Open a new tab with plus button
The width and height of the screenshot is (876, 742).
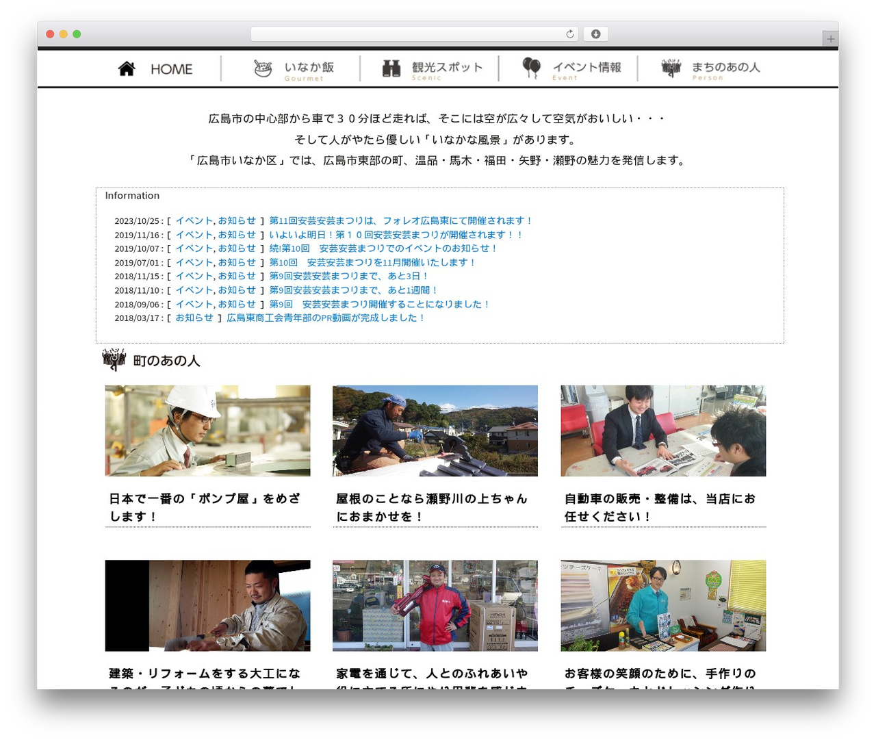click(x=830, y=39)
